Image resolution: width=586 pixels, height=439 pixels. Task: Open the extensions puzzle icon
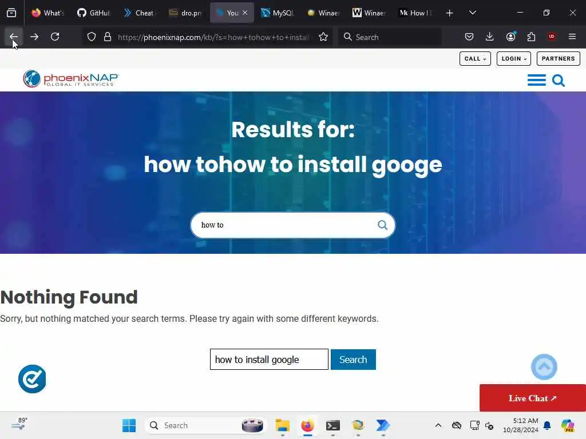tap(531, 37)
